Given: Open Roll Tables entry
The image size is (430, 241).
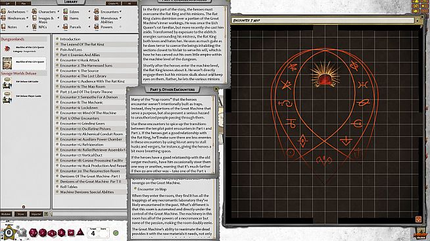Looking at the screenshot, I should coord(69,186).
